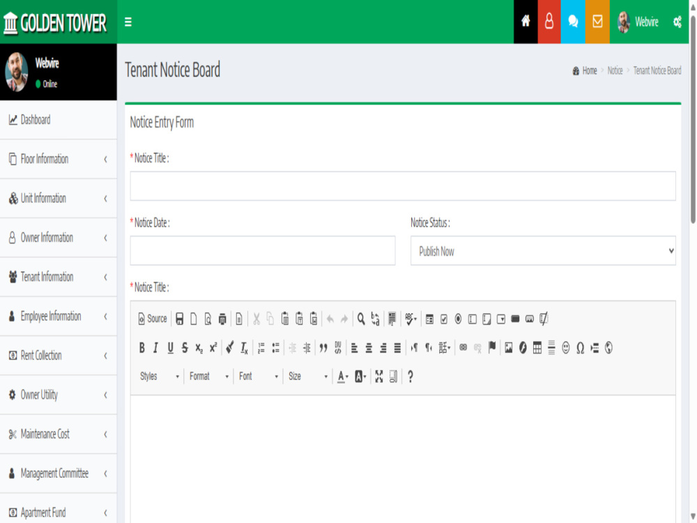Click the New Page editor icon
Screen dimensions: 697x523
pyautogui.click(x=194, y=319)
